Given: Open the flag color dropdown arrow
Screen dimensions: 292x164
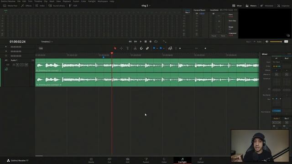Looking at the screenshot, I should (157, 49).
